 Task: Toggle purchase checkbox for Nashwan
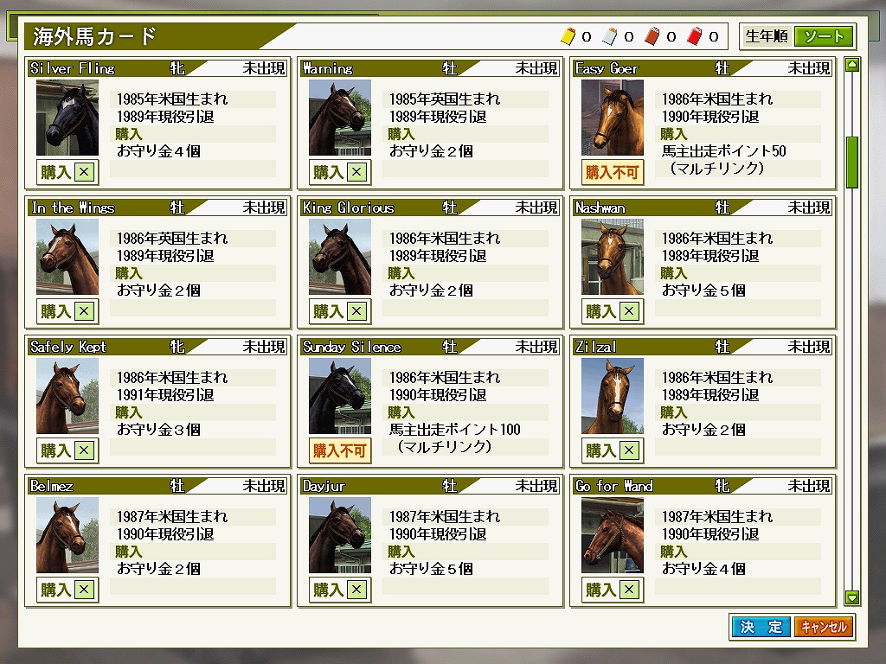click(x=629, y=311)
